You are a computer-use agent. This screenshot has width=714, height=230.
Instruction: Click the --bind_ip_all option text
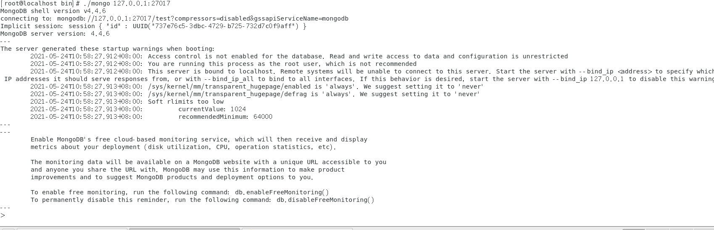pos(229,79)
